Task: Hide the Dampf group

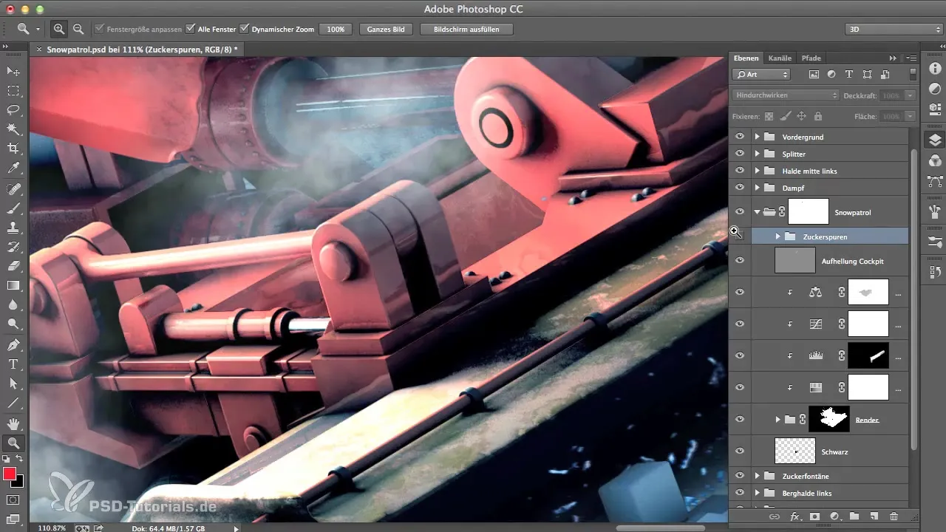Action: coord(740,188)
